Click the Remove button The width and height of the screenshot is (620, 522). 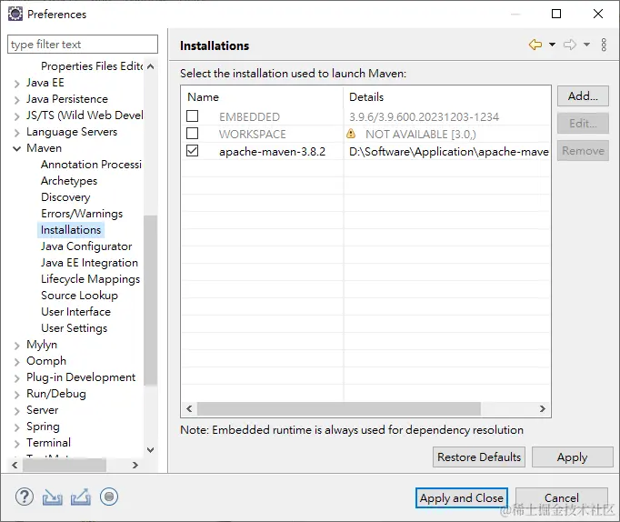tap(583, 151)
